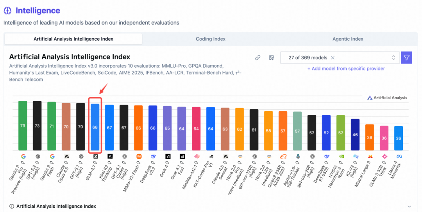Image resolution: width=422 pixels, height=212 pixels.
Task: Click the NVIDIA logo under Nemotron 3 Nano
Action: click(341, 156)
